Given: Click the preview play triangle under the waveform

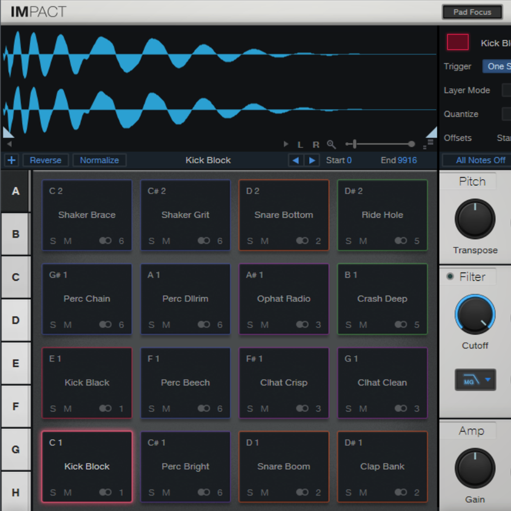Looking at the screenshot, I should pos(286,144).
